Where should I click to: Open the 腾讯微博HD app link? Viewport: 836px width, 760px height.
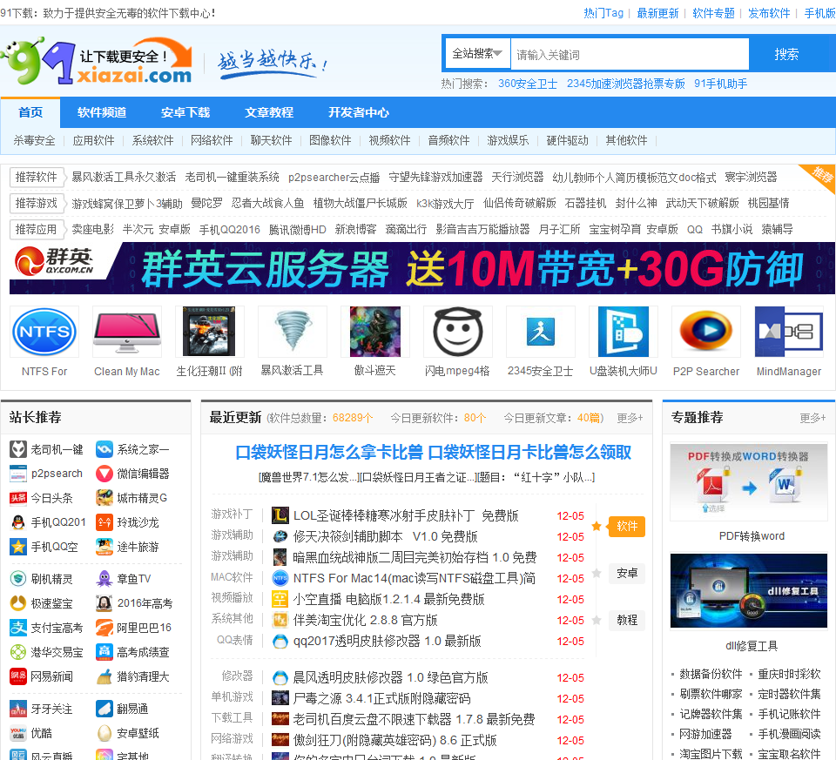[298, 229]
